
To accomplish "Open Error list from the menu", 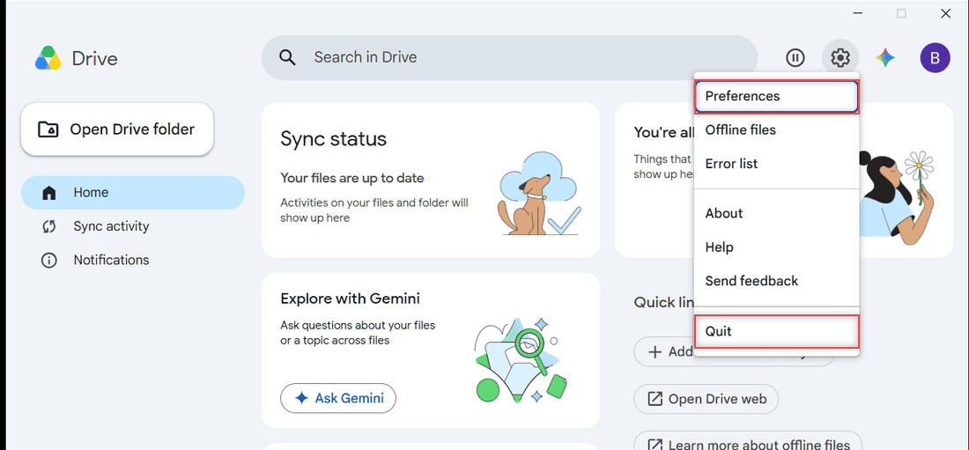I will (x=776, y=164).
